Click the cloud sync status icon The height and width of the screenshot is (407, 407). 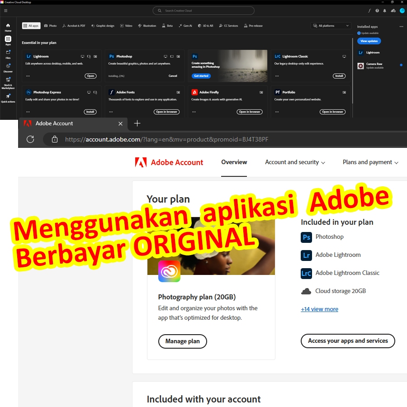(393, 11)
